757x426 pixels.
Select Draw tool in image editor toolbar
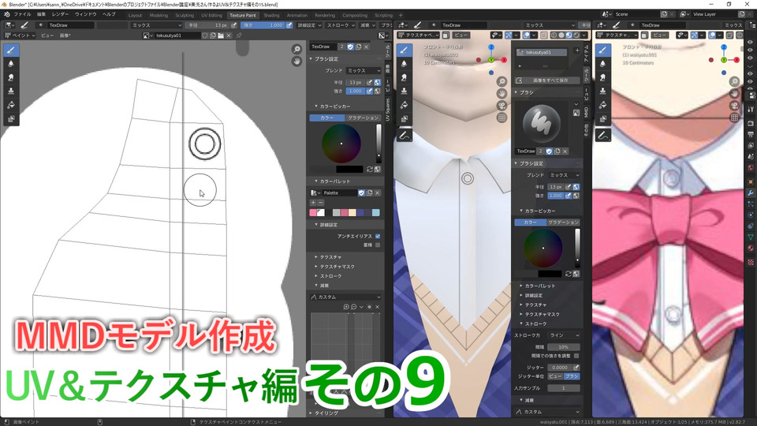11,50
